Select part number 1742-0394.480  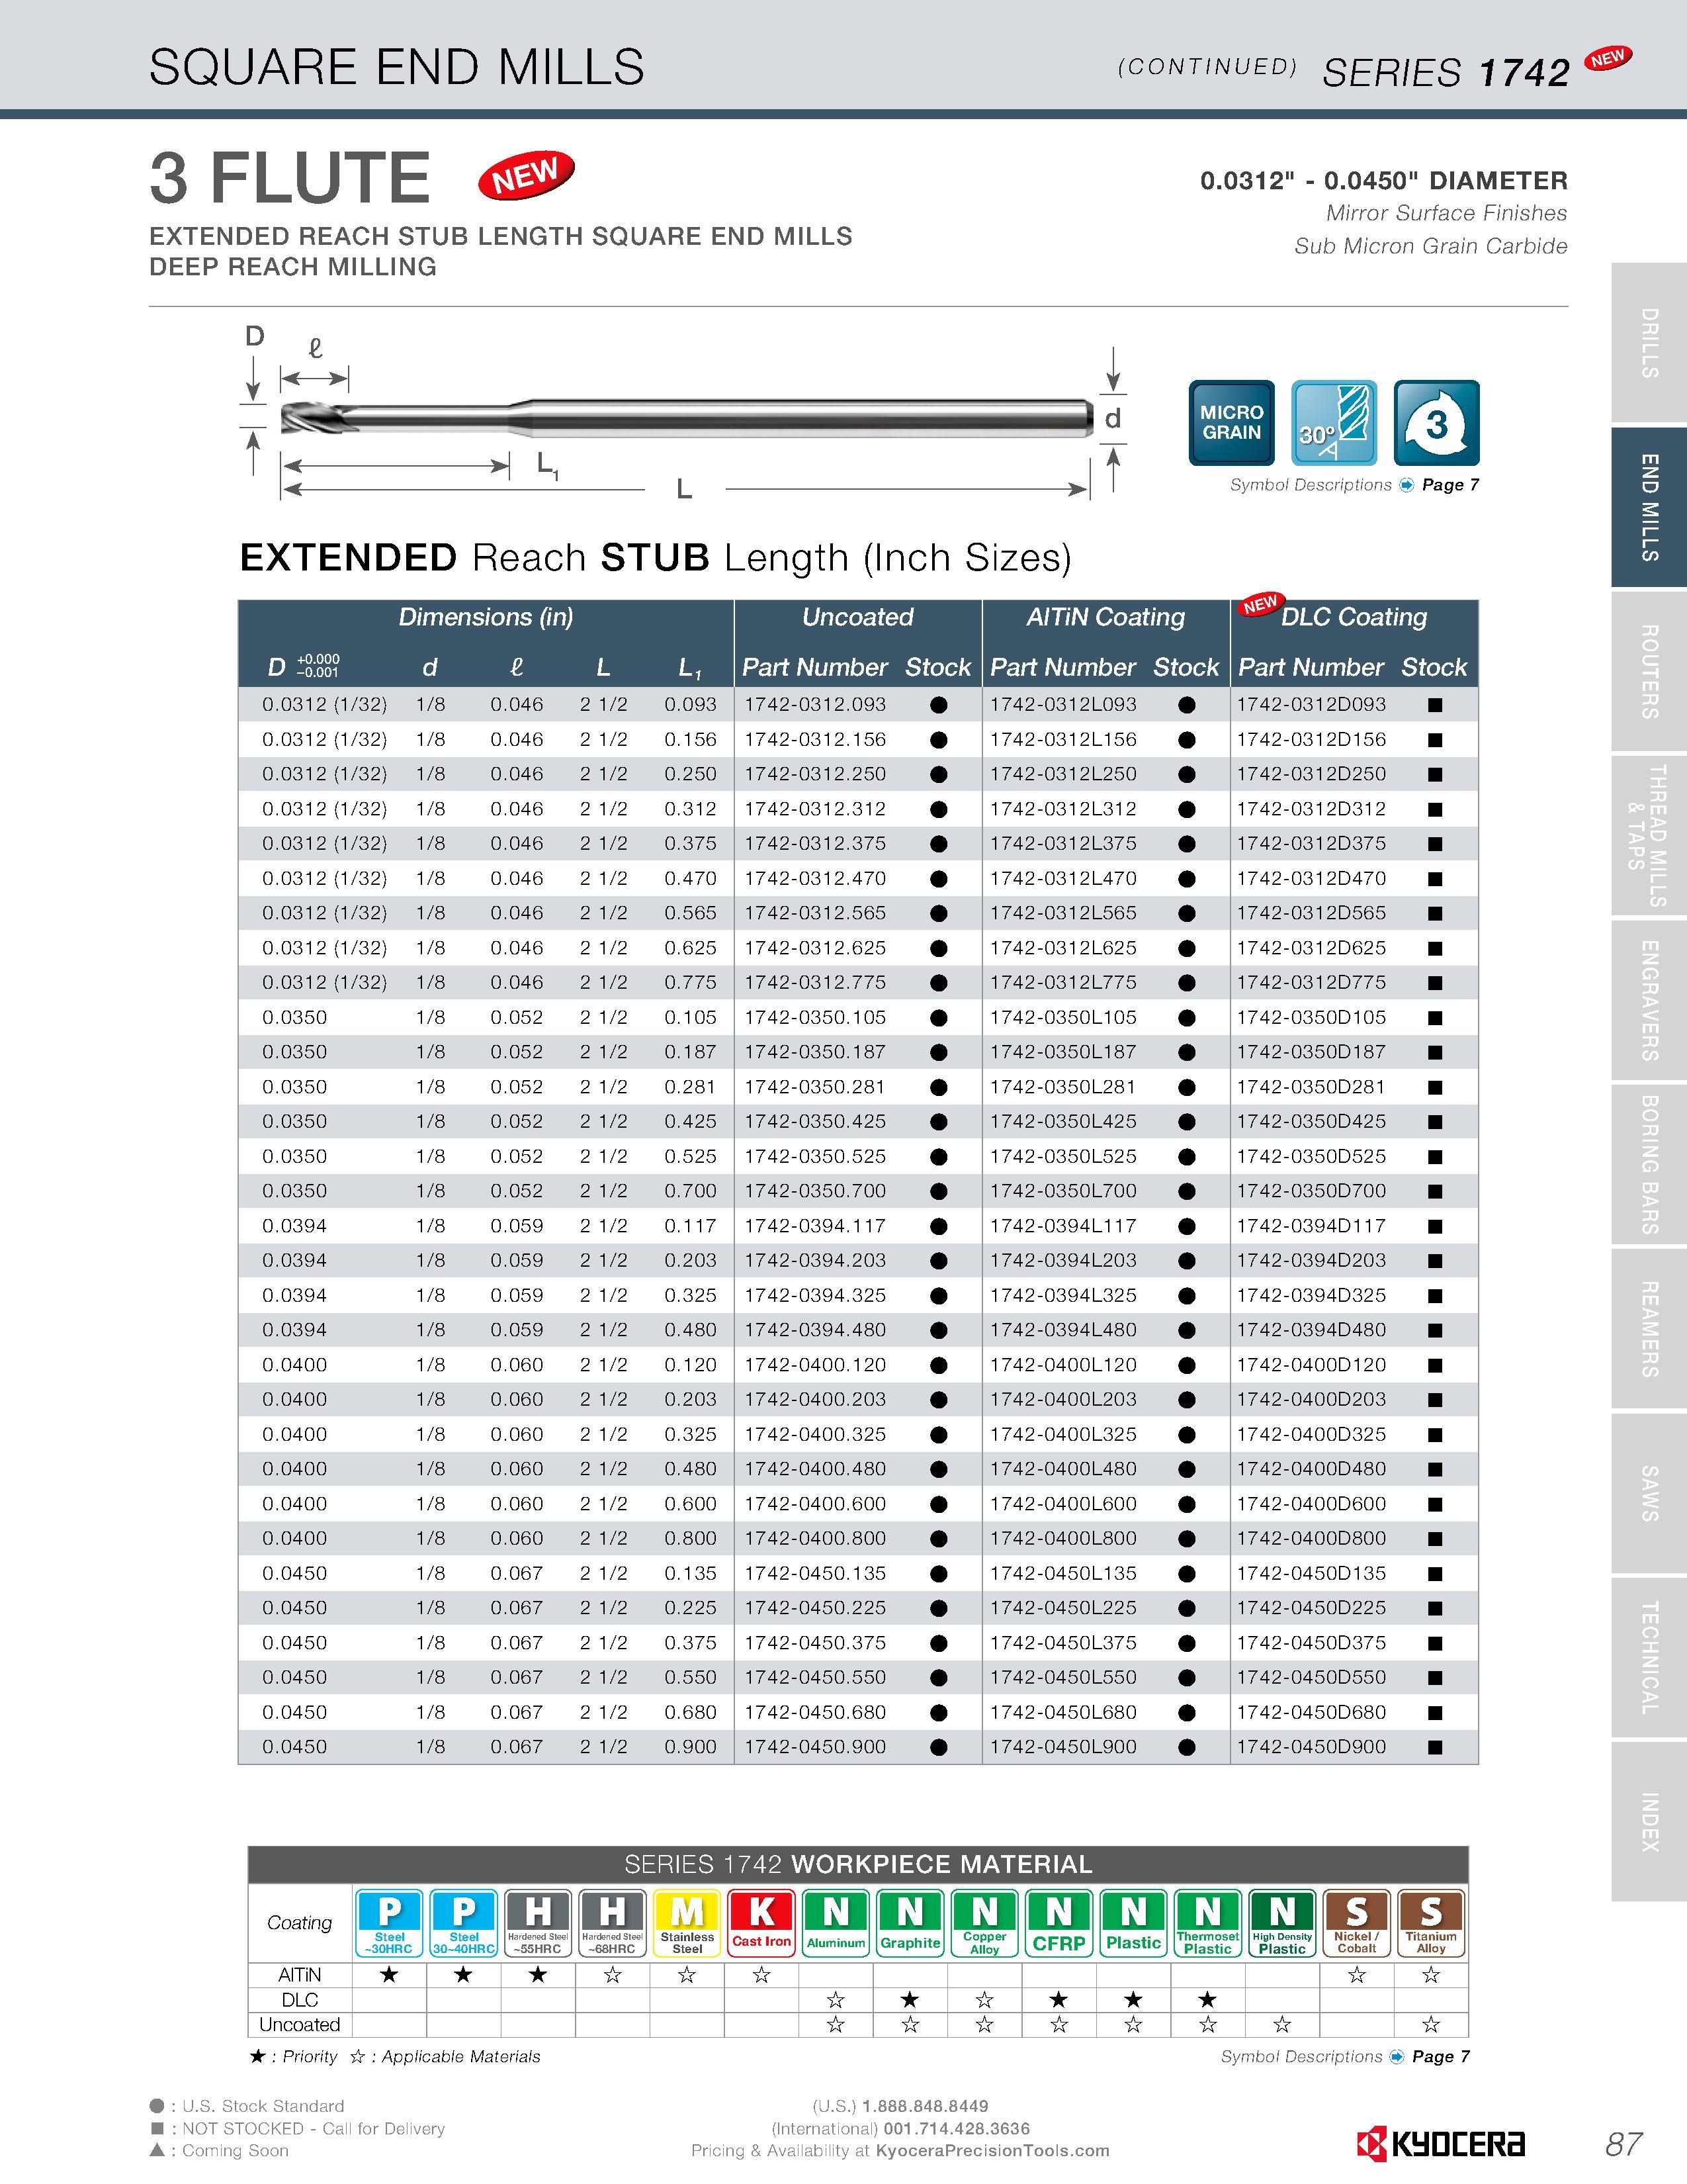pos(816,1330)
